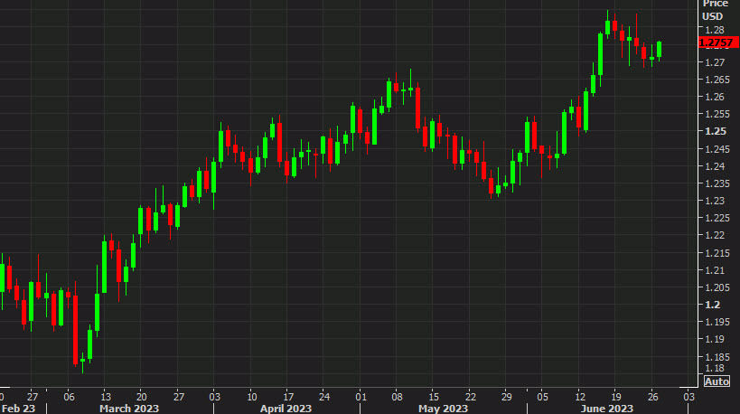Click the 08 date tick in May
740x414 pixels.
click(x=397, y=397)
